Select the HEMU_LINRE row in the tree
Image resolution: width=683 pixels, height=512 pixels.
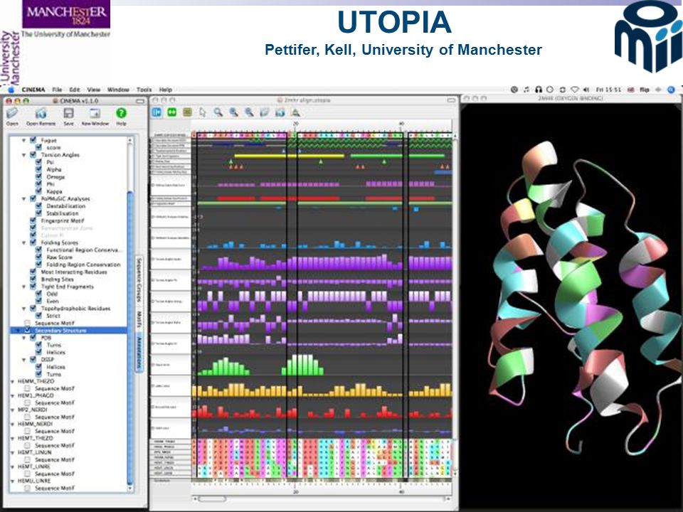pyautogui.click(x=68, y=481)
